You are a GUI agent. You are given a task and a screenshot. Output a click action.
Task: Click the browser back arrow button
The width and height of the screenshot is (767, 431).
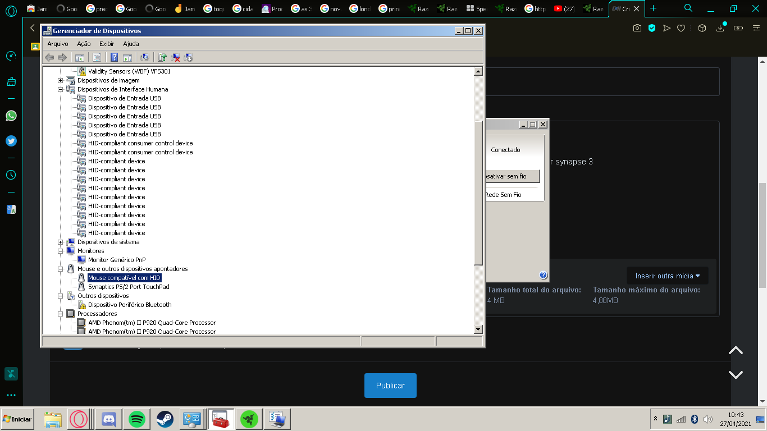coord(32,28)
